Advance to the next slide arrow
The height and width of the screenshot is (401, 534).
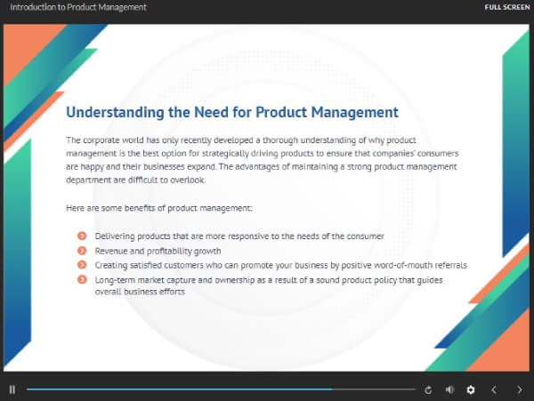pos(518,389)
